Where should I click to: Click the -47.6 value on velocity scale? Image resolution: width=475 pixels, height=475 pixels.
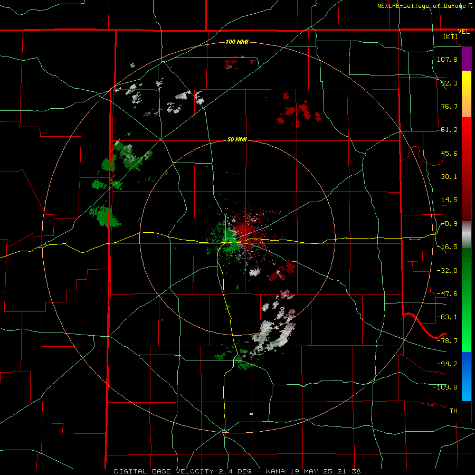447,294
